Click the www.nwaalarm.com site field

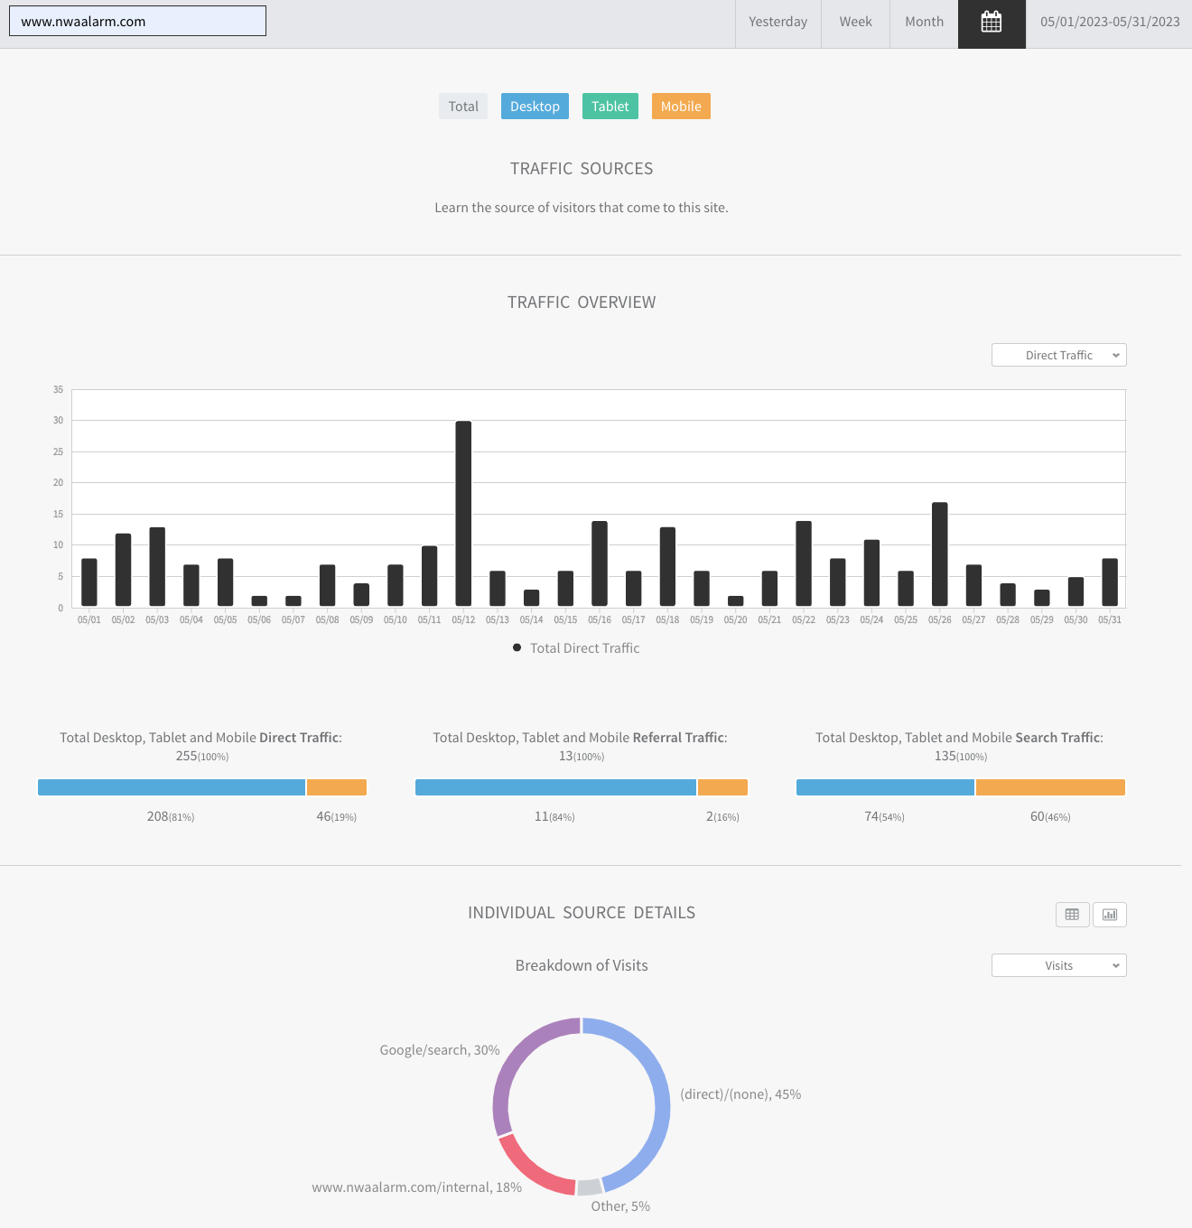coord(137,21)
